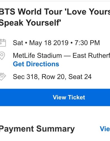The height and width of the screenshot is (141, 110).
Task: Click the 'Sat' day label
Action: coord(18,43)
